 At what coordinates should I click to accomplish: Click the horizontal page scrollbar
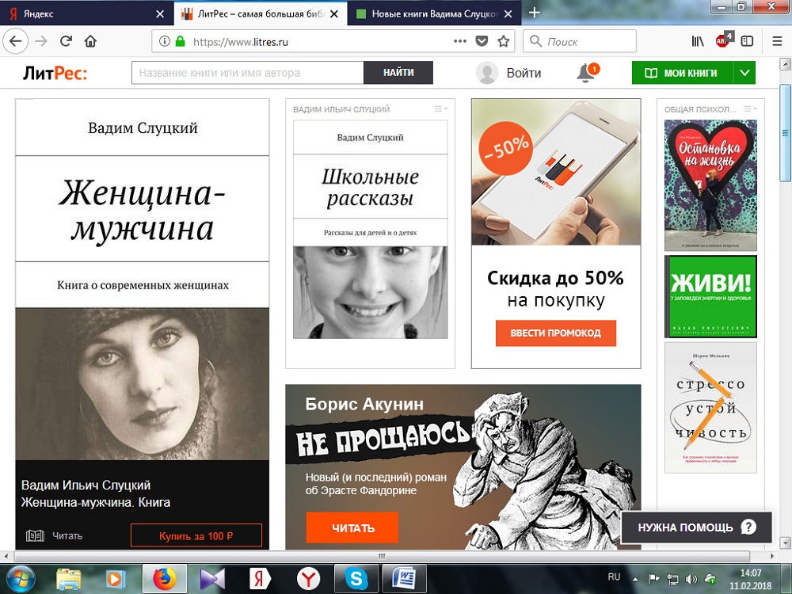pos(382,556)
